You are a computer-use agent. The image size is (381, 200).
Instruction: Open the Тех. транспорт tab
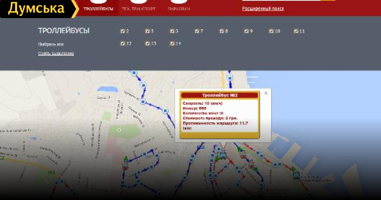(138, 9)
